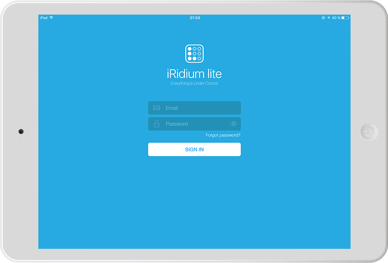Click the Password placeholder text

(x=177, y=124)
